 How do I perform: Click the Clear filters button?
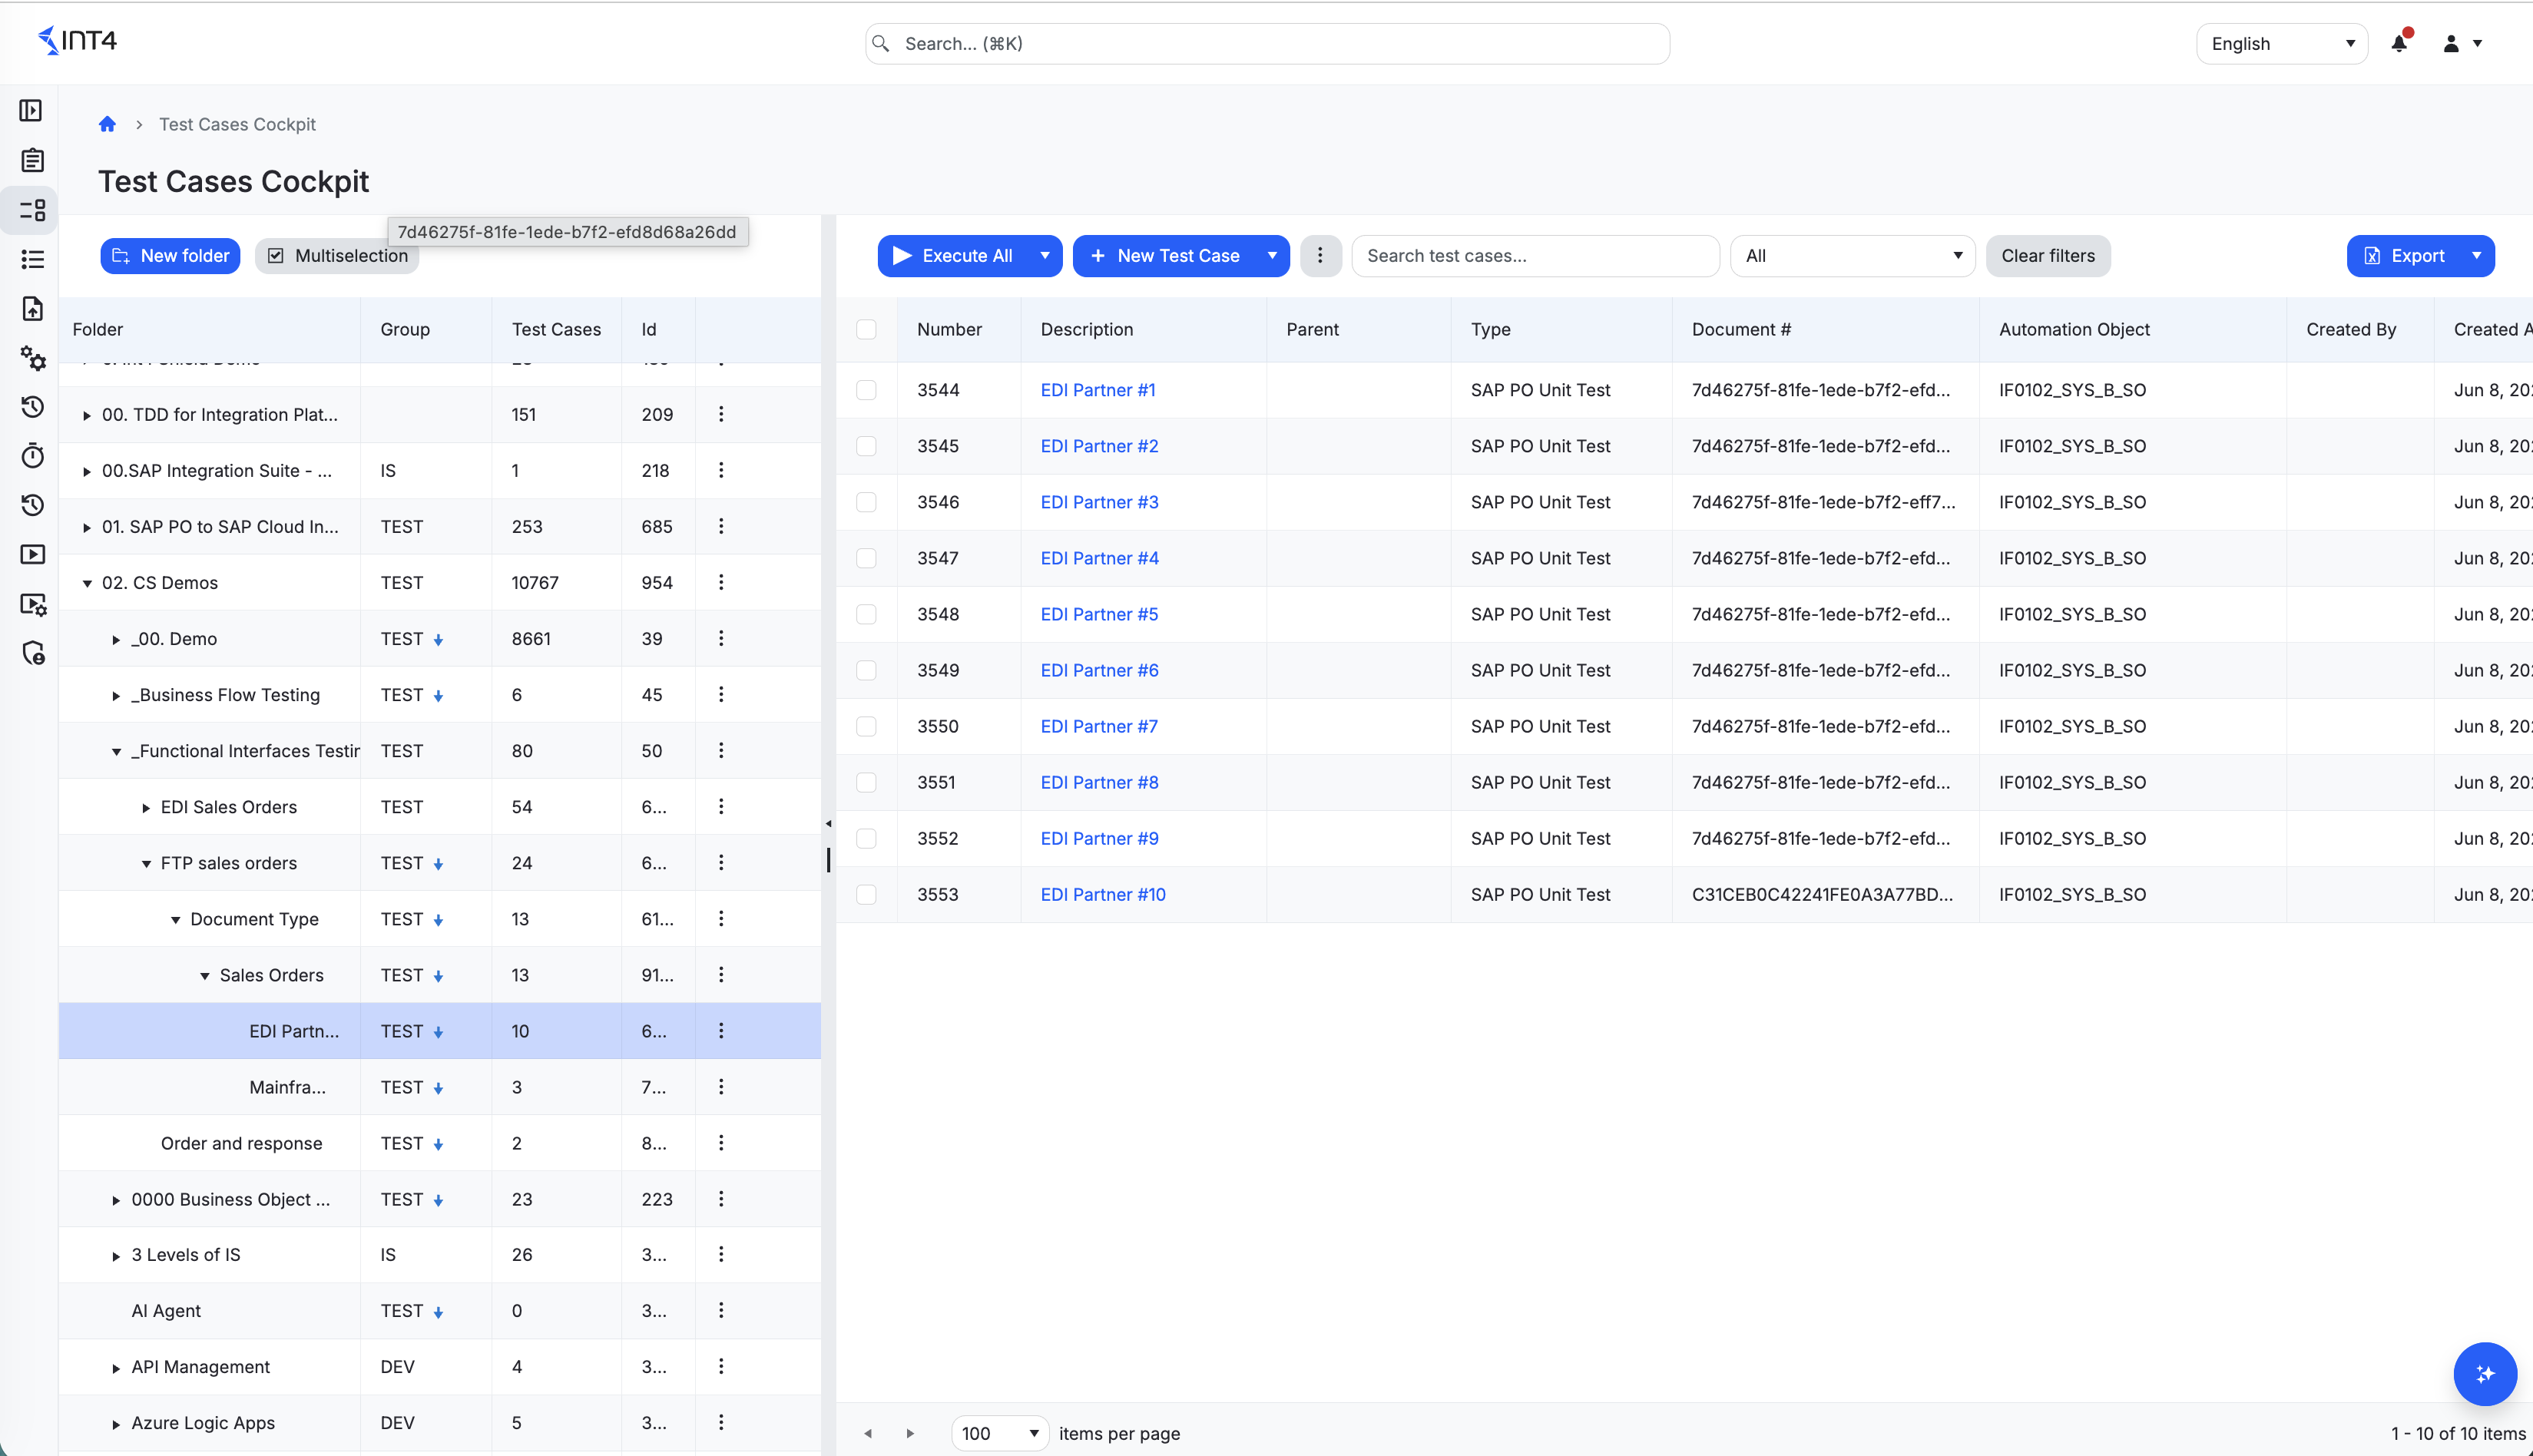(2047, 256)
